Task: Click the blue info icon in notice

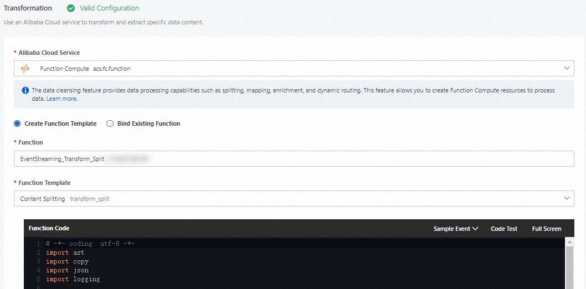Action: click(x=25, y=90)
